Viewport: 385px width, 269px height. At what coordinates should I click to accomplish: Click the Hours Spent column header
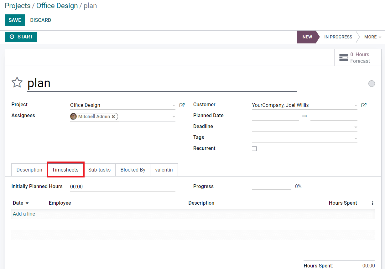[x=343, y=203]
